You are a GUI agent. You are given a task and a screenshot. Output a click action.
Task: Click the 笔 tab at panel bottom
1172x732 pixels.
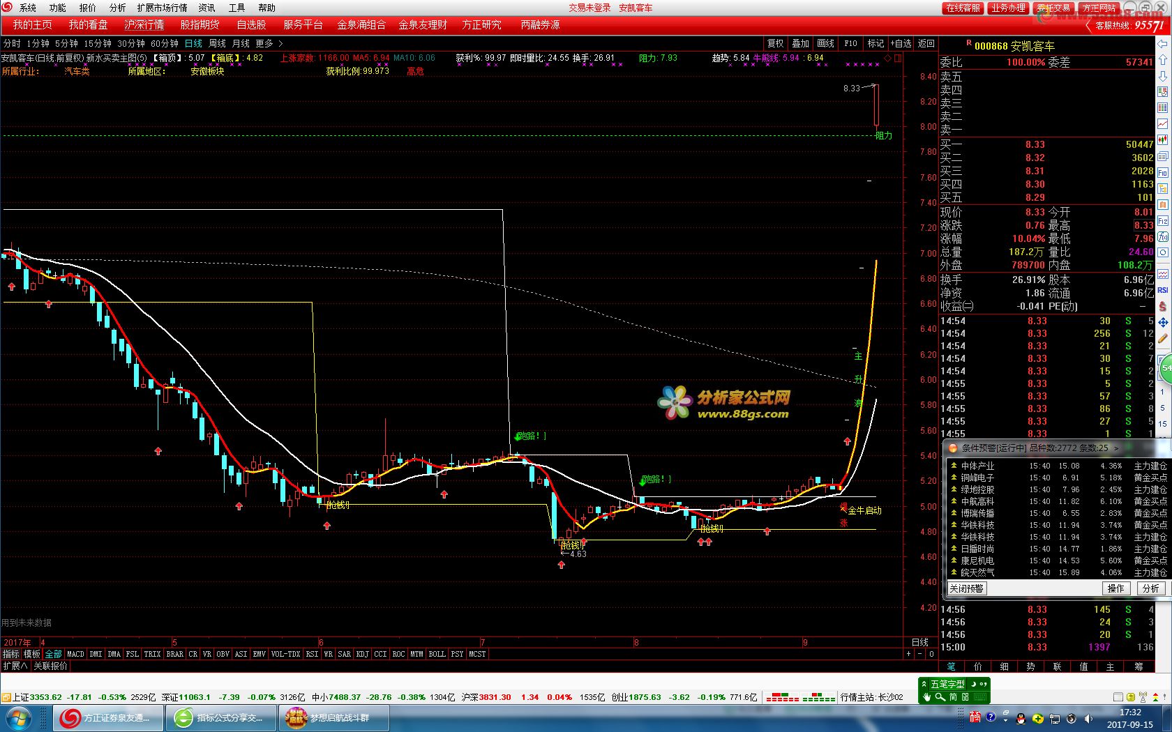coord(951,667)
